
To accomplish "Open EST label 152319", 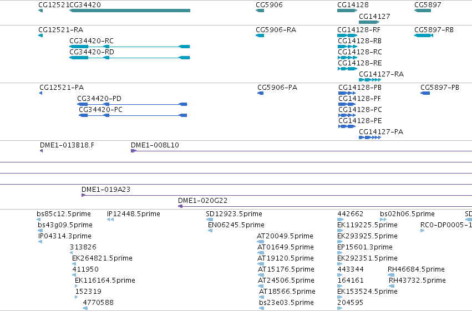I will pos(88,292).
